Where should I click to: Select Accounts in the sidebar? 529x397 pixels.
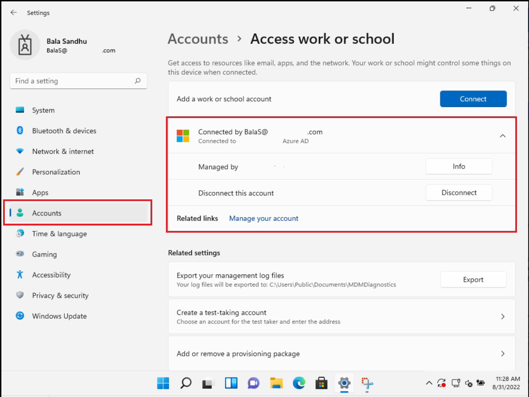(47, 213)
